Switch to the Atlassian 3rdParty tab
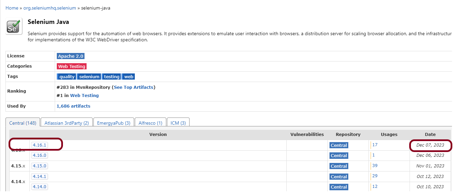 [67, 123]
